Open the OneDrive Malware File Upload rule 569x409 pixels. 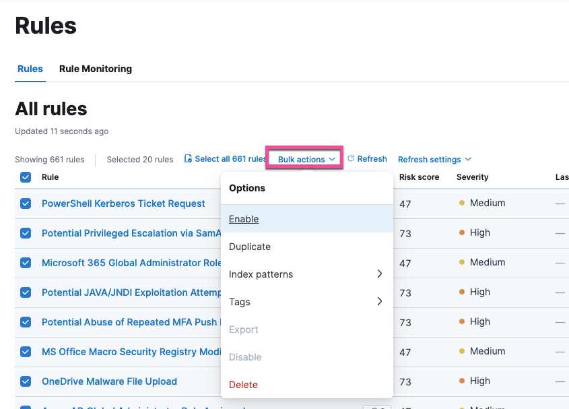coord(109,381)
